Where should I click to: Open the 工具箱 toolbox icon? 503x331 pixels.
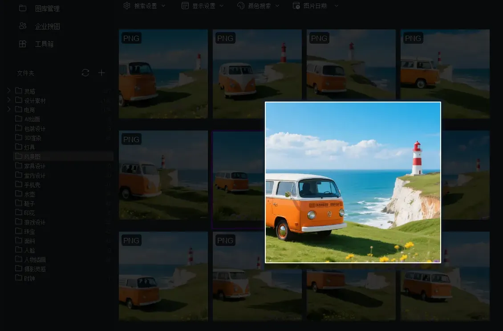[x=23, y=44]
